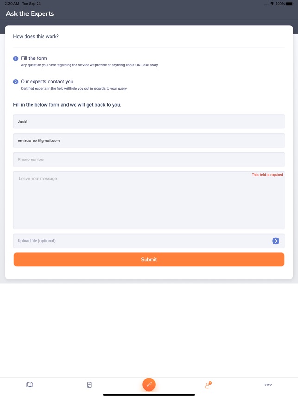Click the email address input field
298x398 pixels.
(149, 141)
